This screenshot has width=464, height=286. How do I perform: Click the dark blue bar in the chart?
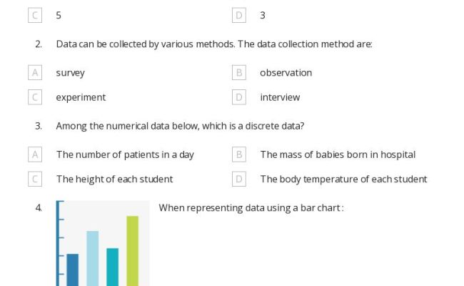pos(73,270)
